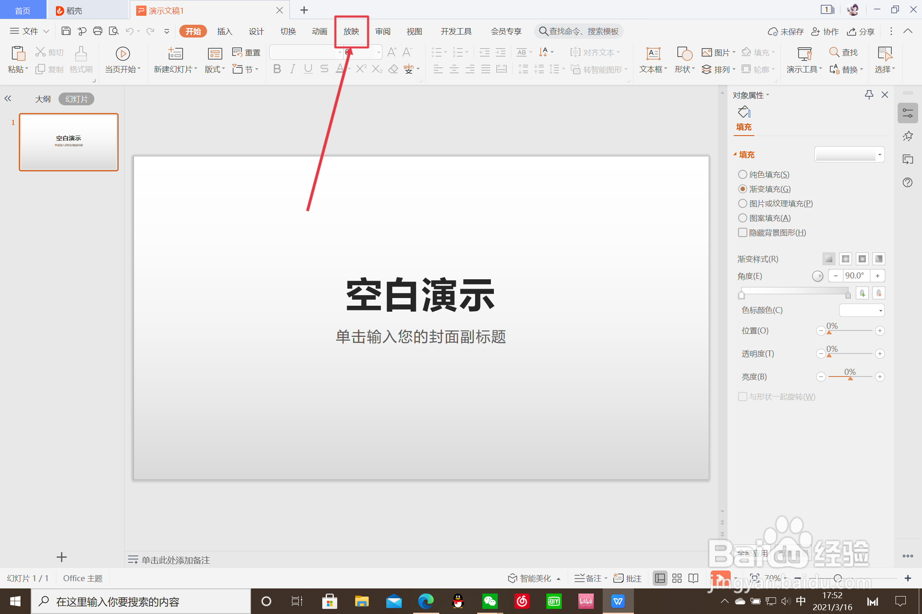Viewport: 922px width, 614px height.
Task: Insert a Text Box via ribbon icon
Action: [x=653, y=54]
